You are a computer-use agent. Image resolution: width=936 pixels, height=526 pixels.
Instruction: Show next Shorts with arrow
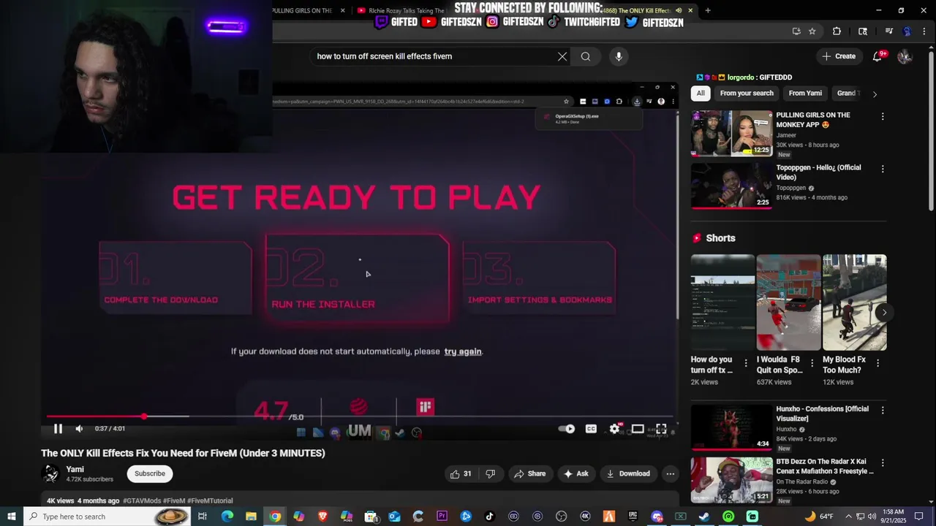coord(884,313)
